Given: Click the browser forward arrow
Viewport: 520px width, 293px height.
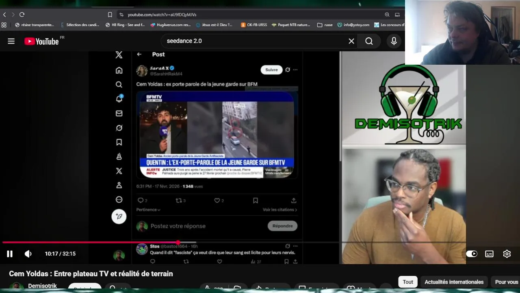Looking at the screenshot, I should 13,15.
